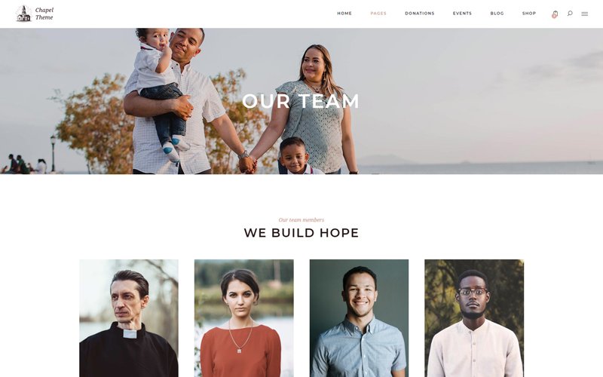Click the Chapel church logo icon

click(x=23, y=14)
